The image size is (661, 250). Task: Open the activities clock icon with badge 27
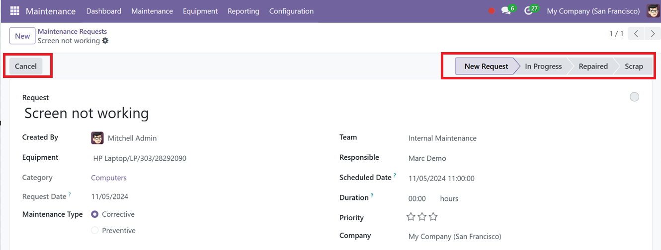tap(528, 11)
